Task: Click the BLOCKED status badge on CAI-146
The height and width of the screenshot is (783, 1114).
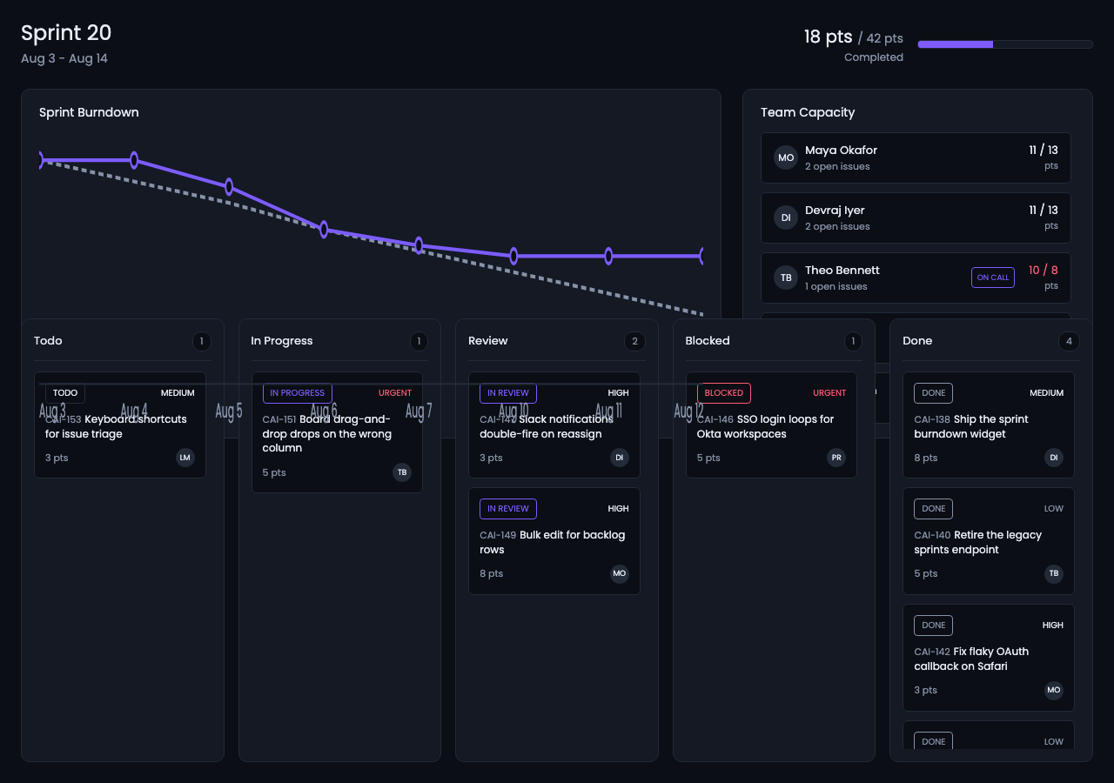Action: pos(724,393)
